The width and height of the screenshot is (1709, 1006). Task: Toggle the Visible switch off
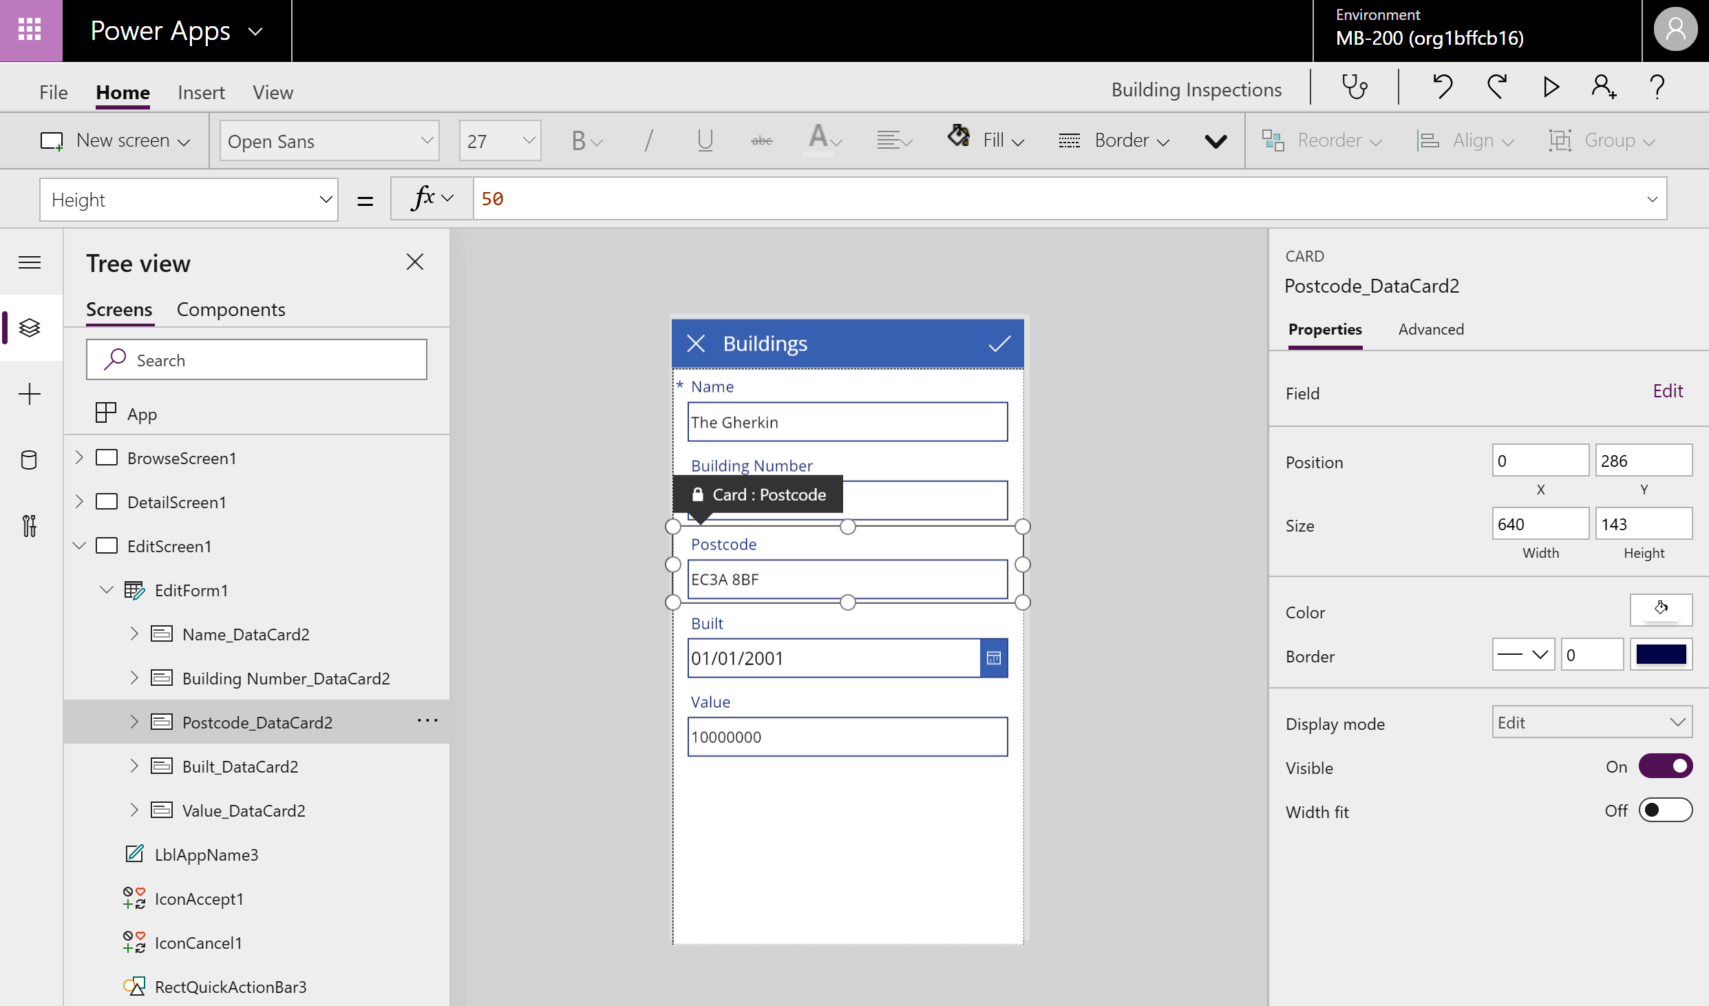pyautogui.click(x=1665, y=766)
